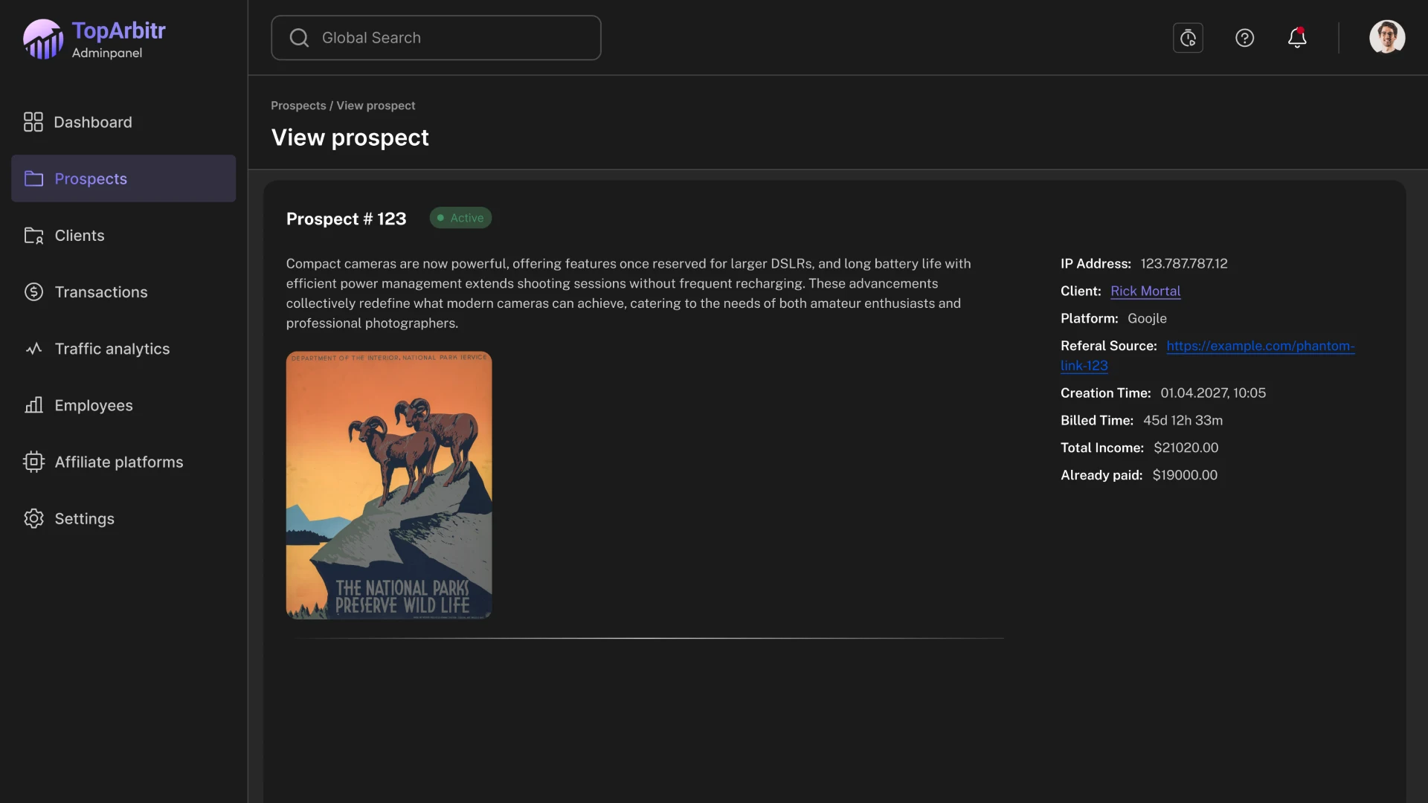
Task: Click the Settings gear icon
Action: (33, 518)
